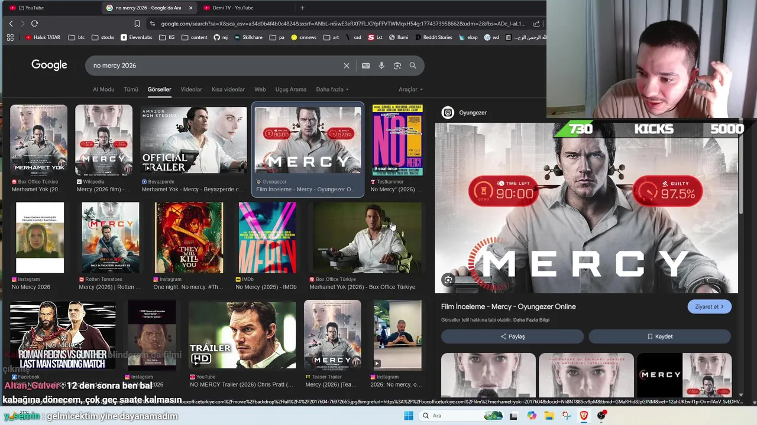Clear the Google search box with X
Screen dimensions: 757x425
347,66
